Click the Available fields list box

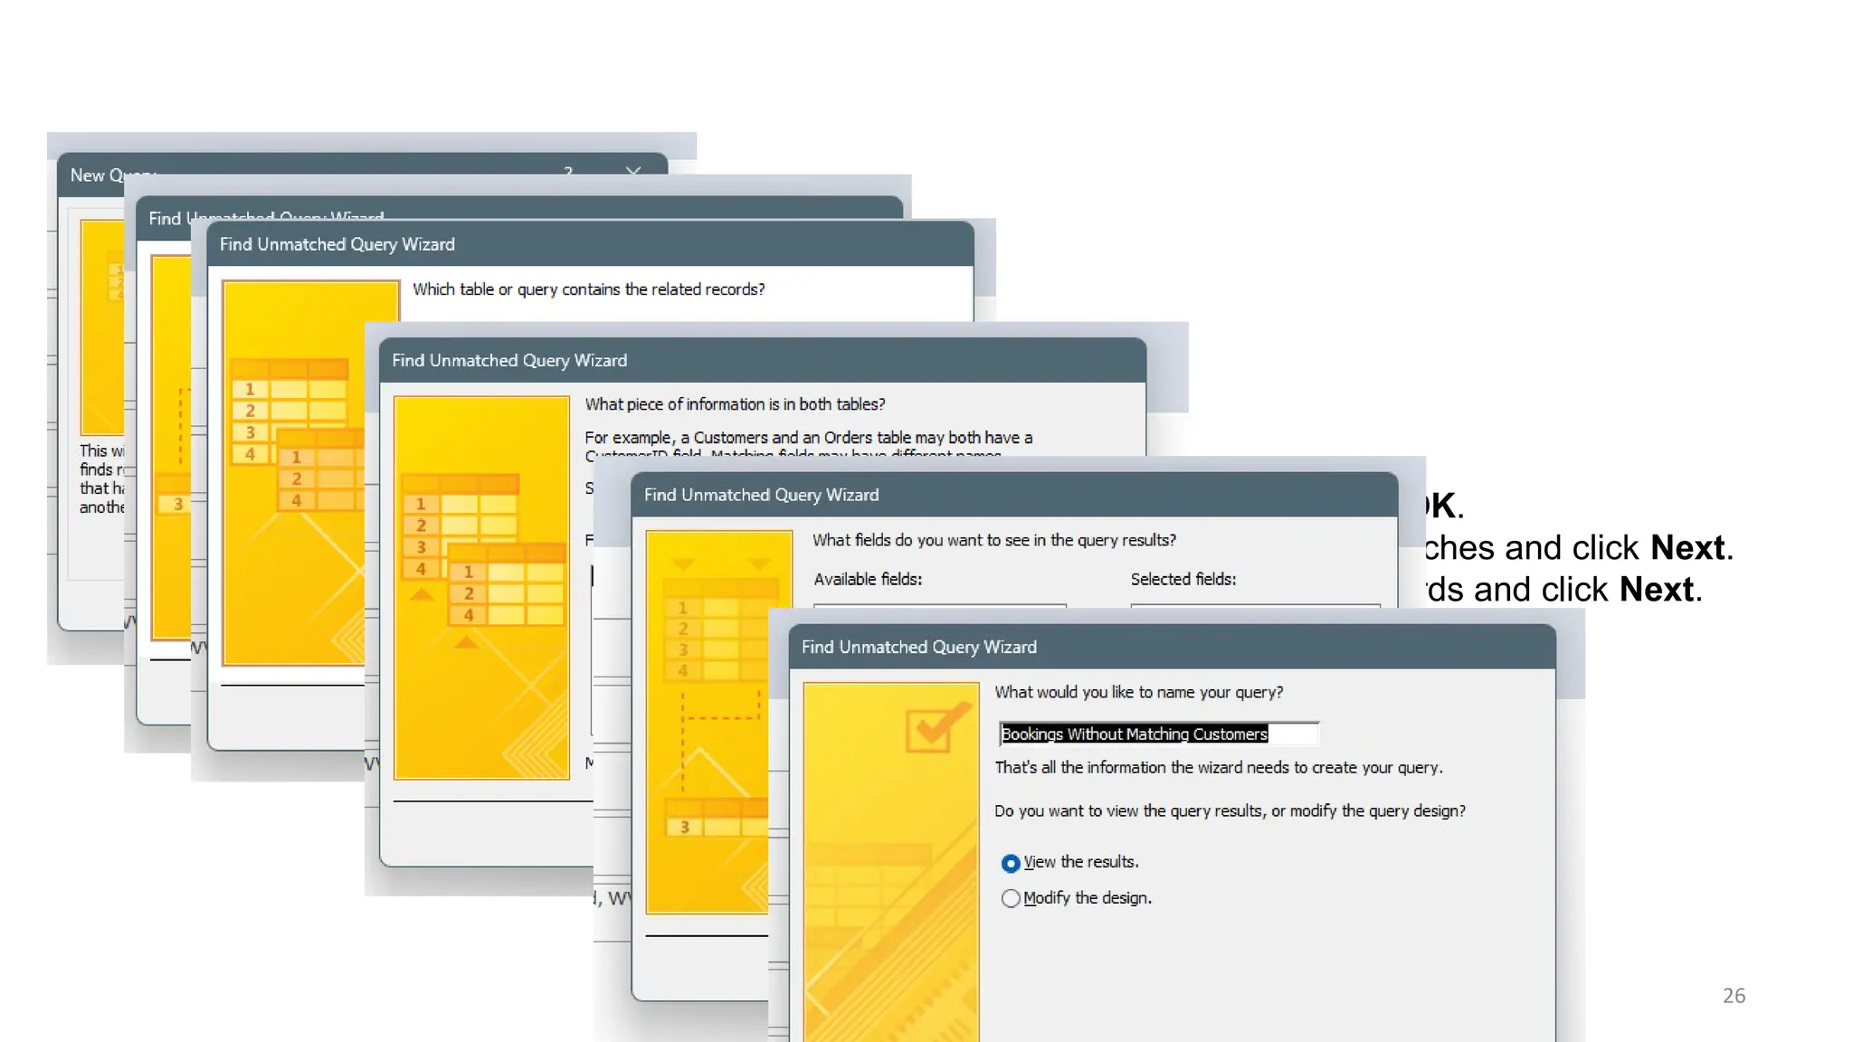coord(939,604)
